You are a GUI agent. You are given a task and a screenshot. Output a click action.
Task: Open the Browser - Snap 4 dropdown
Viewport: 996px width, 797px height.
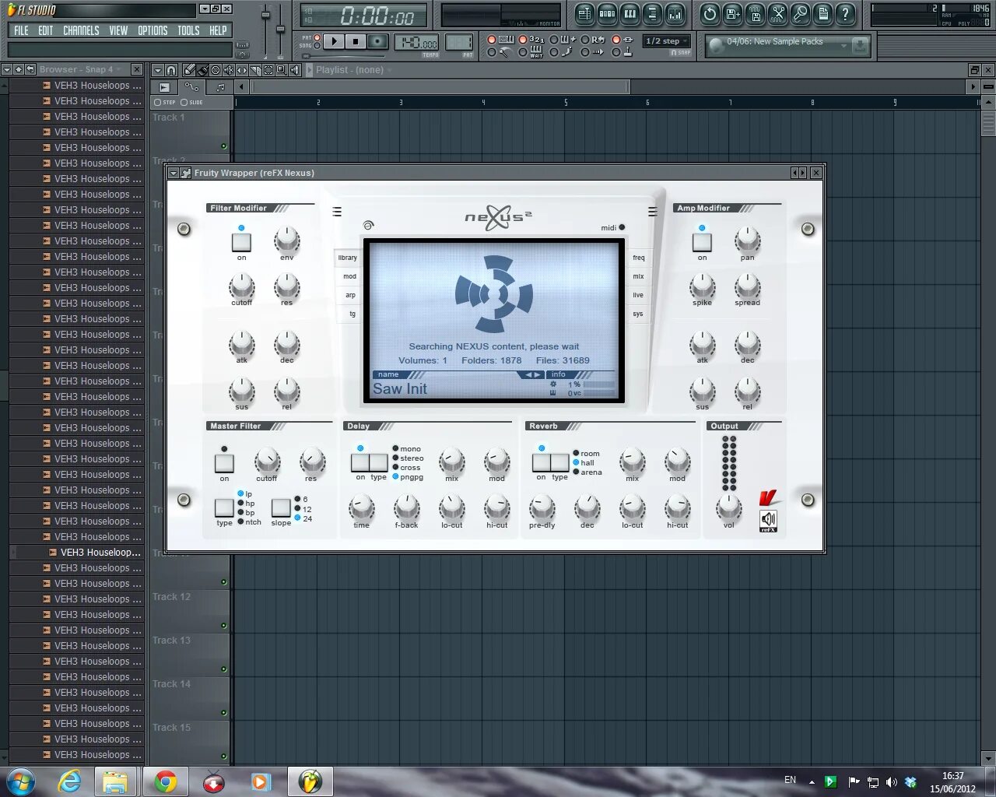[x=81, y=69]
